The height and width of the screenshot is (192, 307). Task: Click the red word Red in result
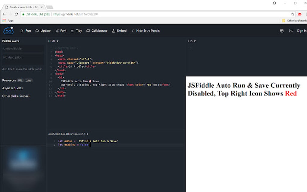(x=291, y=93)
